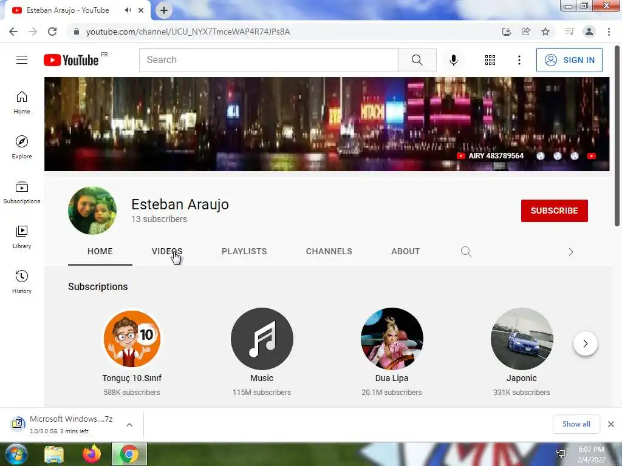Screen dimensions: 622x466
Task: Open the Music channel thumbnail
Action: click(262, 339)
